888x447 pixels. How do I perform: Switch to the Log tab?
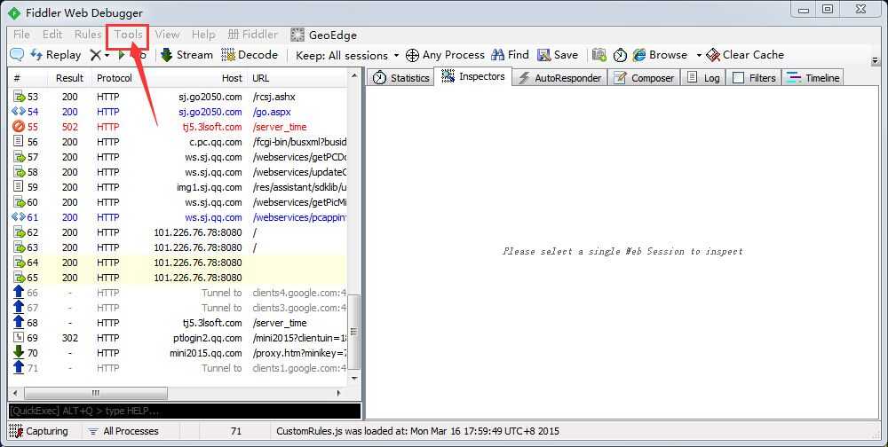coord(703,78)
